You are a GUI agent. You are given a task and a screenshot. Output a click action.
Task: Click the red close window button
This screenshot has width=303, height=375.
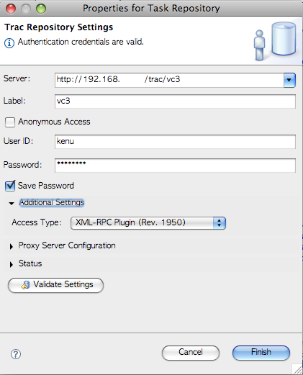point(11,9)
